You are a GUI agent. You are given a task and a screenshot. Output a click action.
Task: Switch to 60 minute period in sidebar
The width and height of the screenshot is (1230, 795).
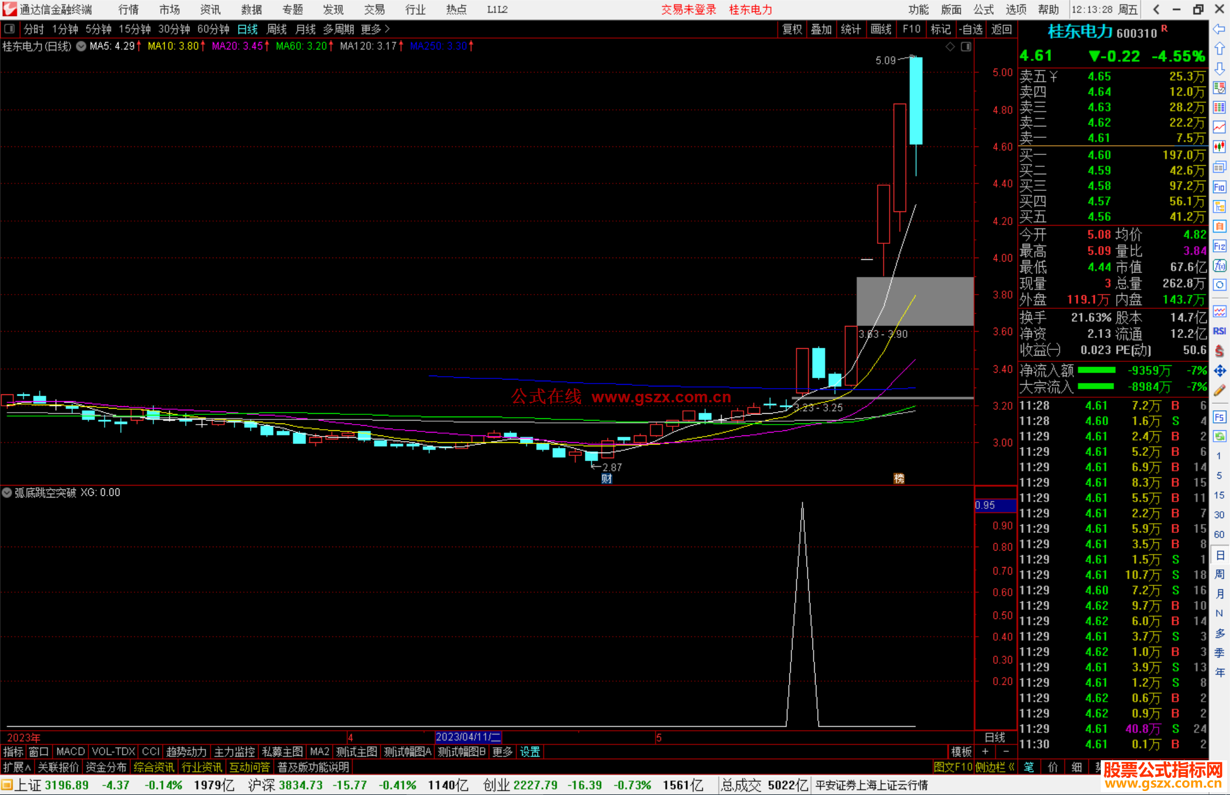1219,535
